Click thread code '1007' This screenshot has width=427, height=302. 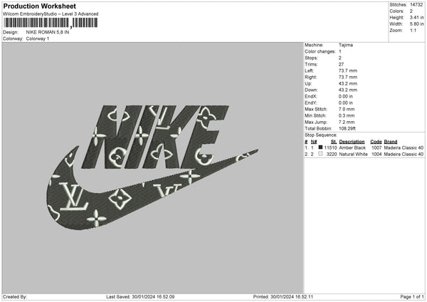tap(376, 147)
